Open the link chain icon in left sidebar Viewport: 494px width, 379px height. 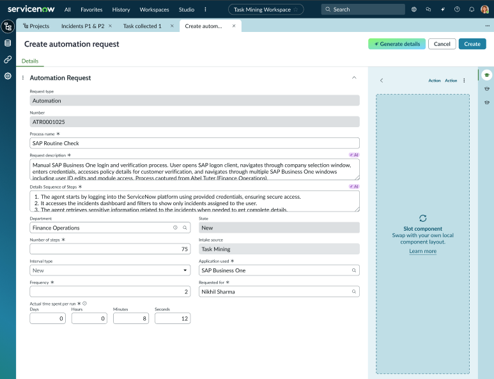(x=8, y=59)
